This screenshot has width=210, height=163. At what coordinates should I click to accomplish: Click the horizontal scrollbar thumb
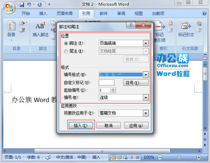click(x=102, y=151)
